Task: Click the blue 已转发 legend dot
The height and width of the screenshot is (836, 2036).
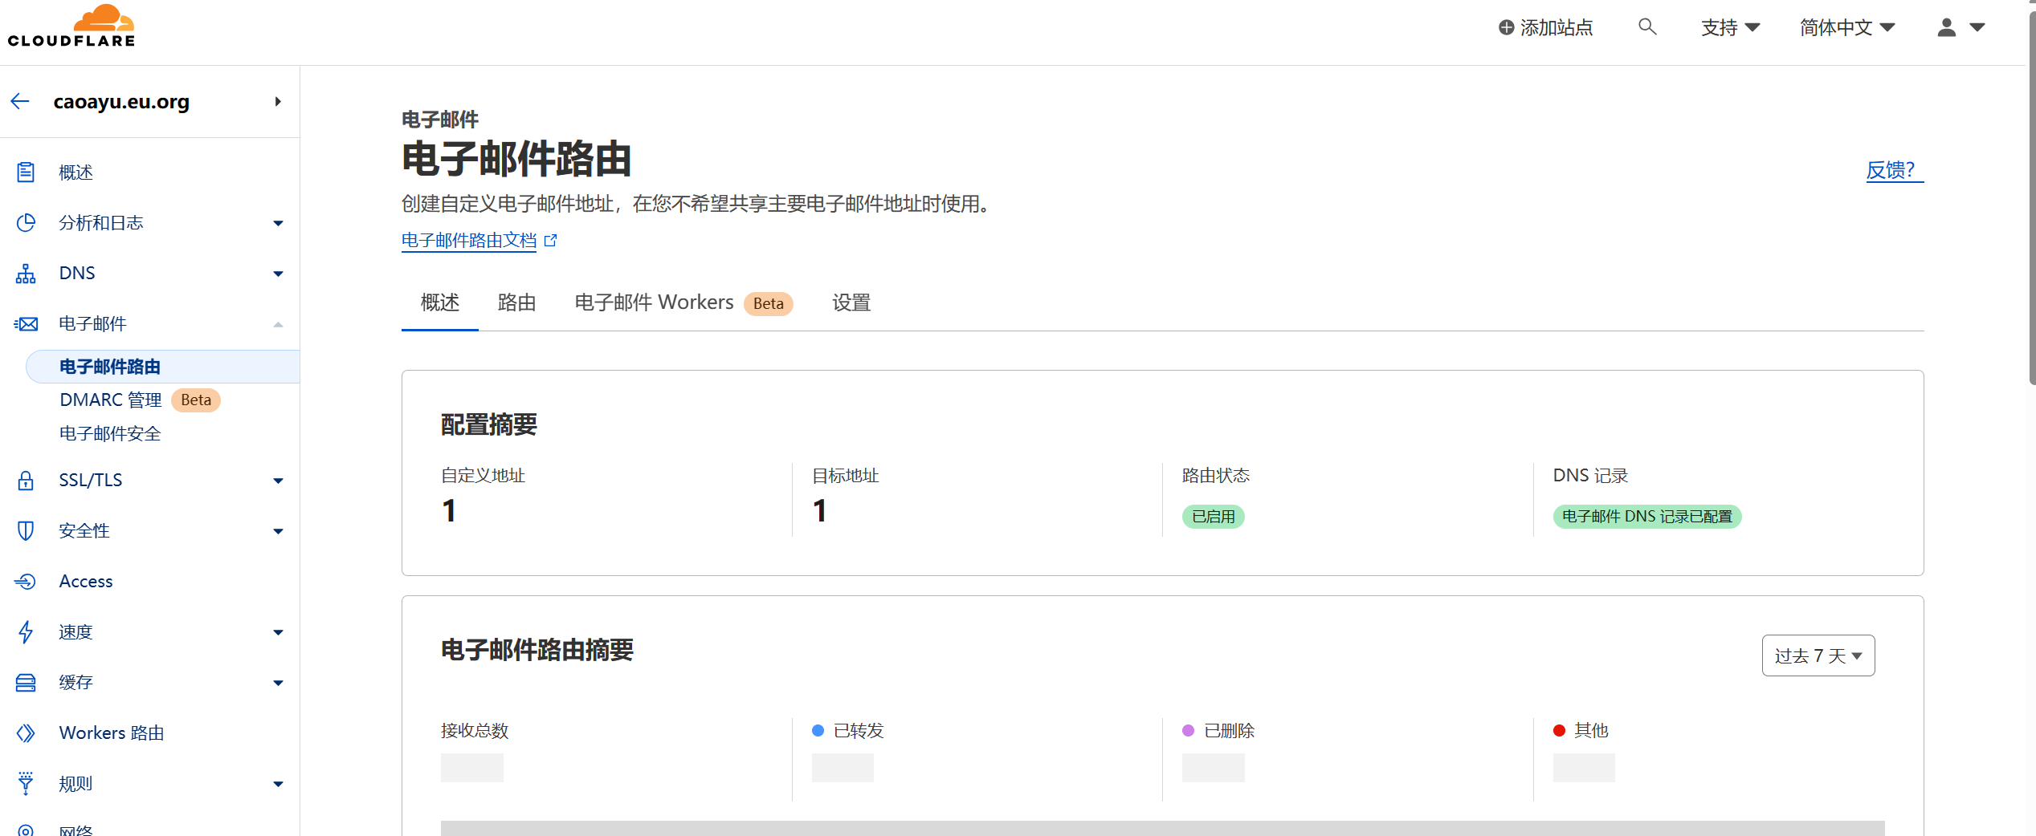Action: [818, 730]
